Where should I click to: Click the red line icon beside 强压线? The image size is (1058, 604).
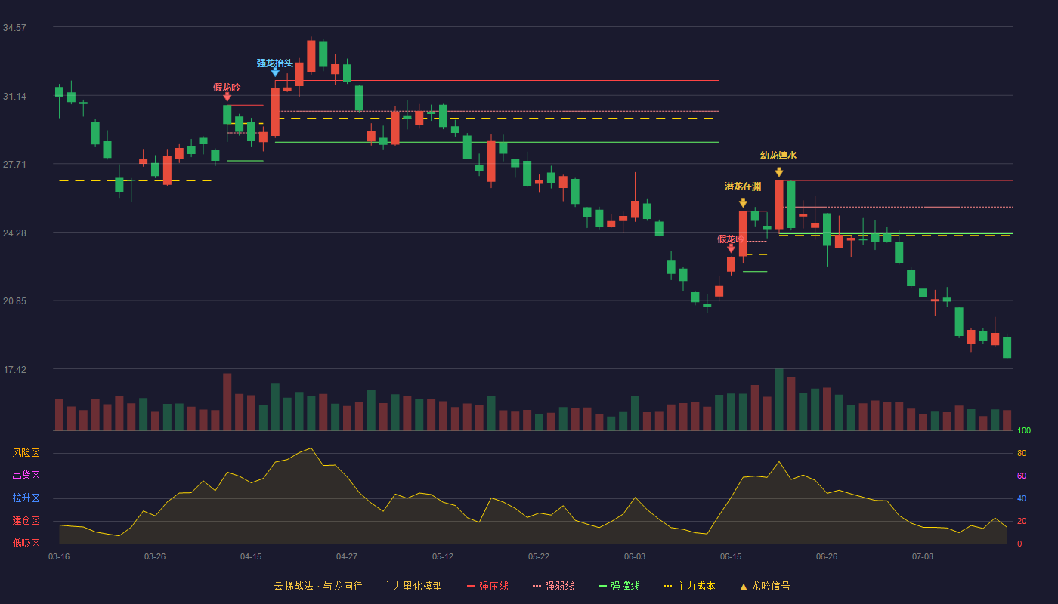tap(472, 586)
